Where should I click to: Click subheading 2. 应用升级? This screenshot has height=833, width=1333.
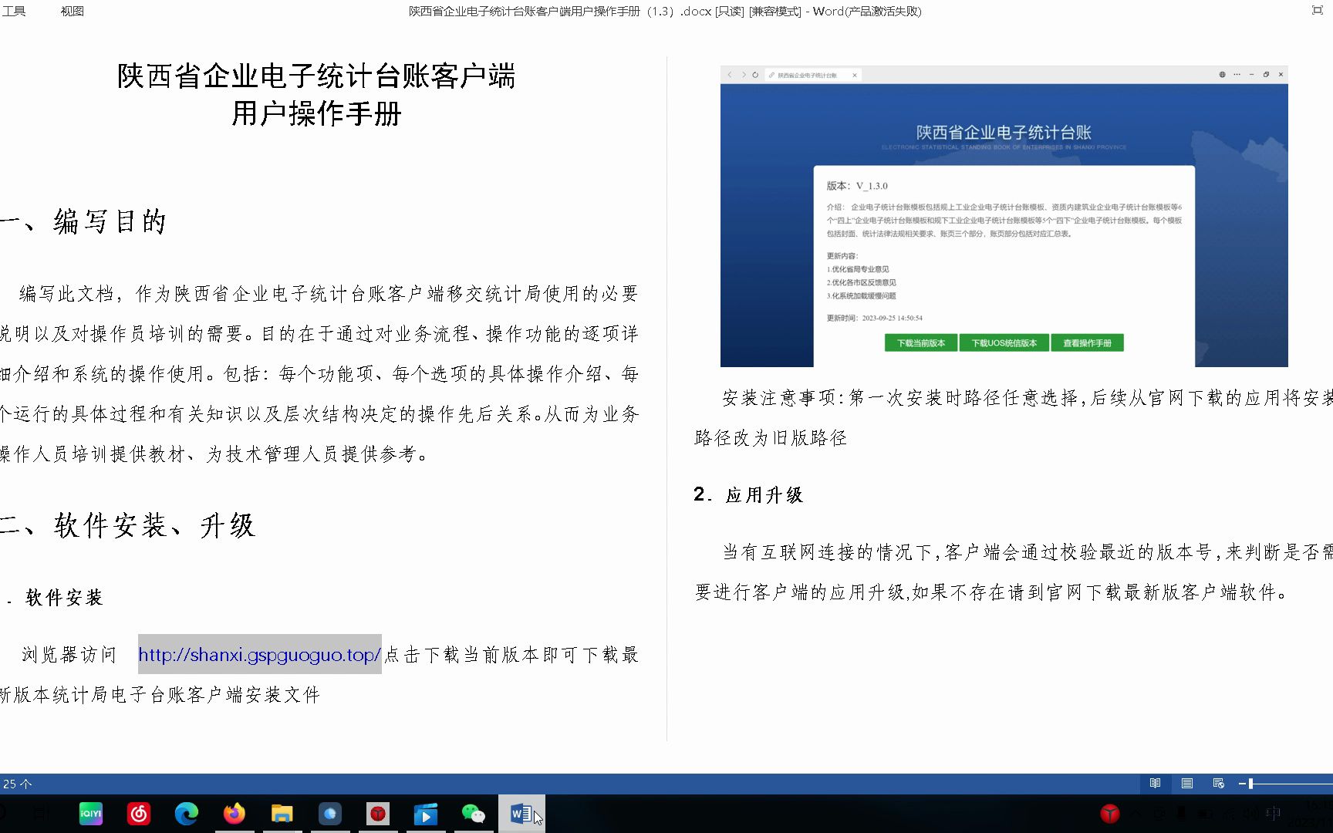point(748,494)
